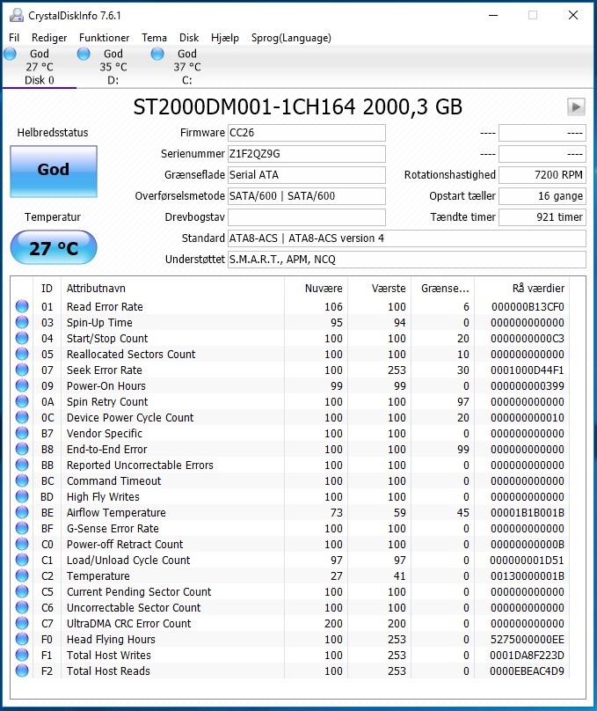597x711 pixels.
Task: Click status icon for Read Error Rate
Action: pos(22,306)
